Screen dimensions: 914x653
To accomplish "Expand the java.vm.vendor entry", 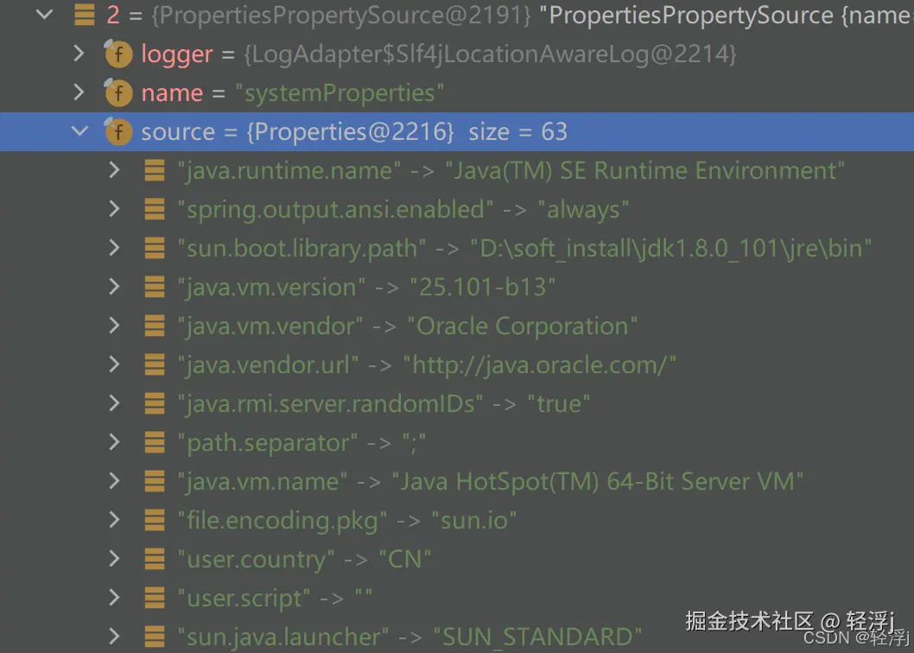I will (115, 326).
